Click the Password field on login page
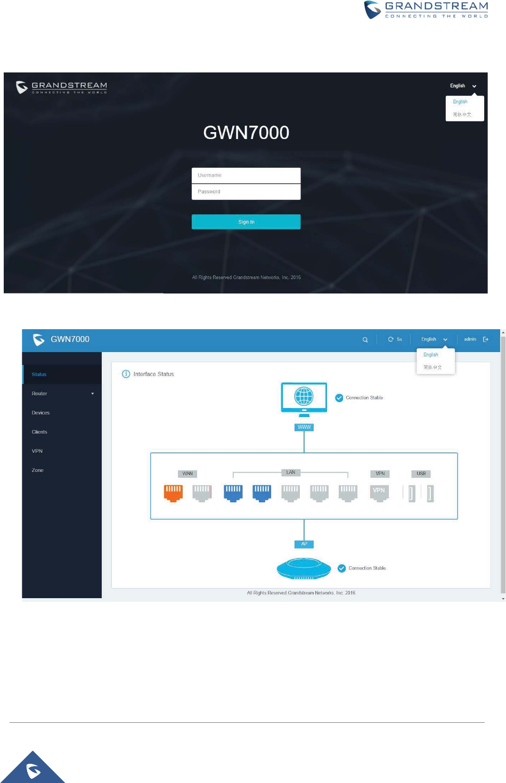This screenshot has height=783, width=506. [x=246, y=192]
